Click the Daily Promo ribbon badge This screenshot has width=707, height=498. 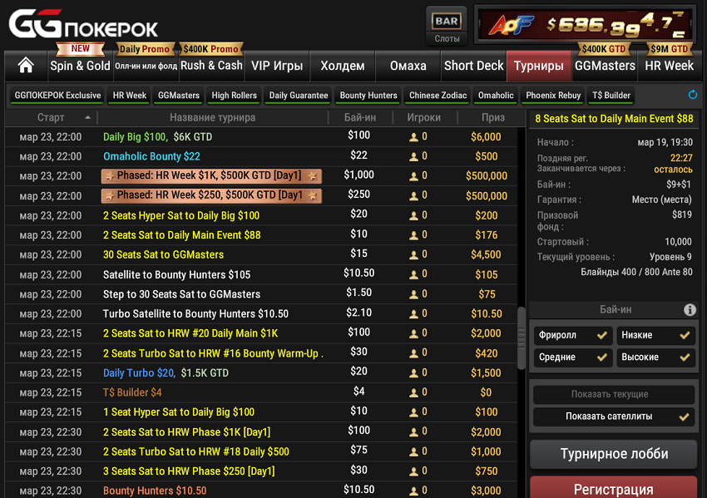click(144, 49)
